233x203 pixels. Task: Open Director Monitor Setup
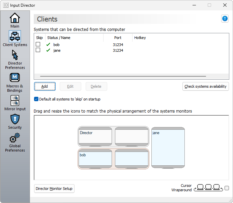point(54,189)
